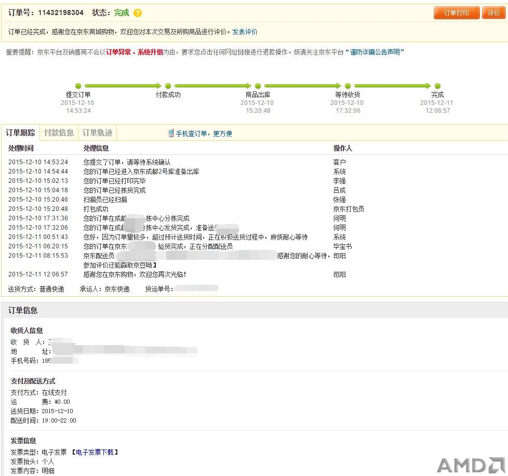
Task: Select the timestamp 2015-12-11 06:20:15
Action: pos(38,246)
